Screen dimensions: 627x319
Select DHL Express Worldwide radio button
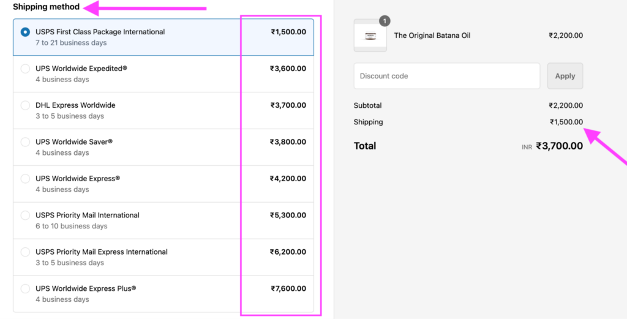[25, 105]
